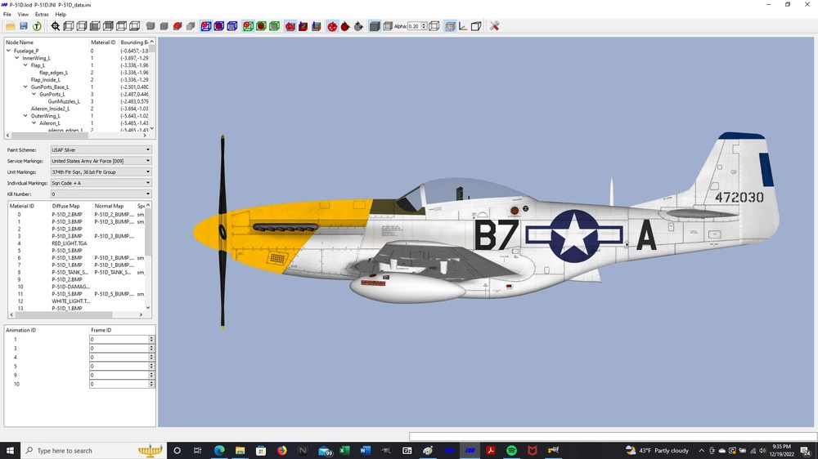This screenshot has width=818, height=459.
Task: Increase the Alpha value with the stepper arrow
Action: tap(424, 24)
